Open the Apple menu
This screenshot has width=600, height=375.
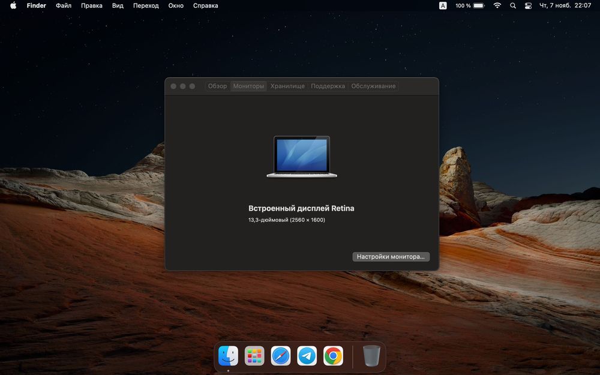[13, 5]
